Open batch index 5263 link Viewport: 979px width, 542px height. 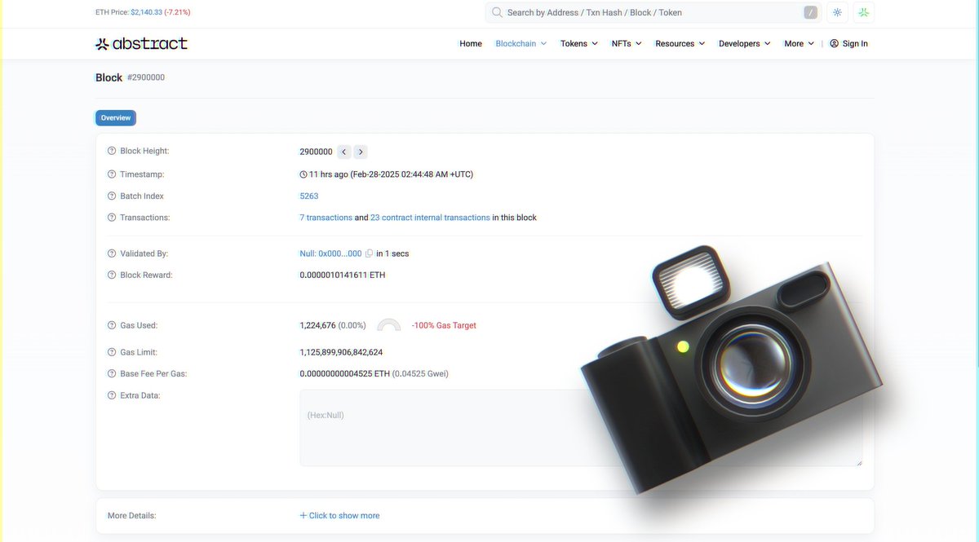(x=309, y=196)
